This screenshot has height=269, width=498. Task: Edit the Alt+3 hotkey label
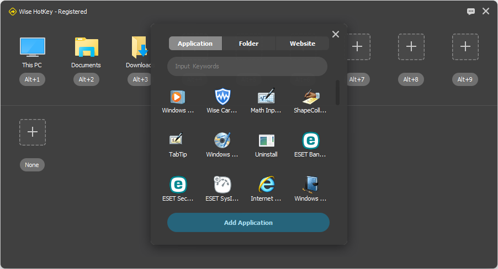point(140,79)
